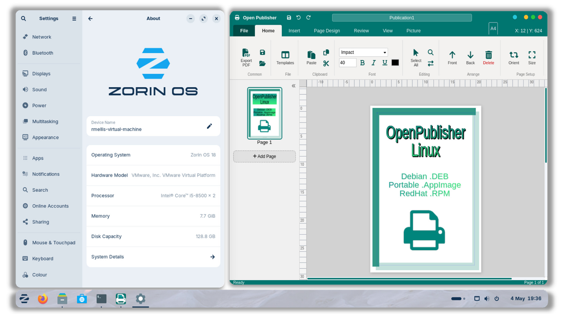Toggle bold formatting in Font group
561x314 pixels.
[x=362, y=63]
